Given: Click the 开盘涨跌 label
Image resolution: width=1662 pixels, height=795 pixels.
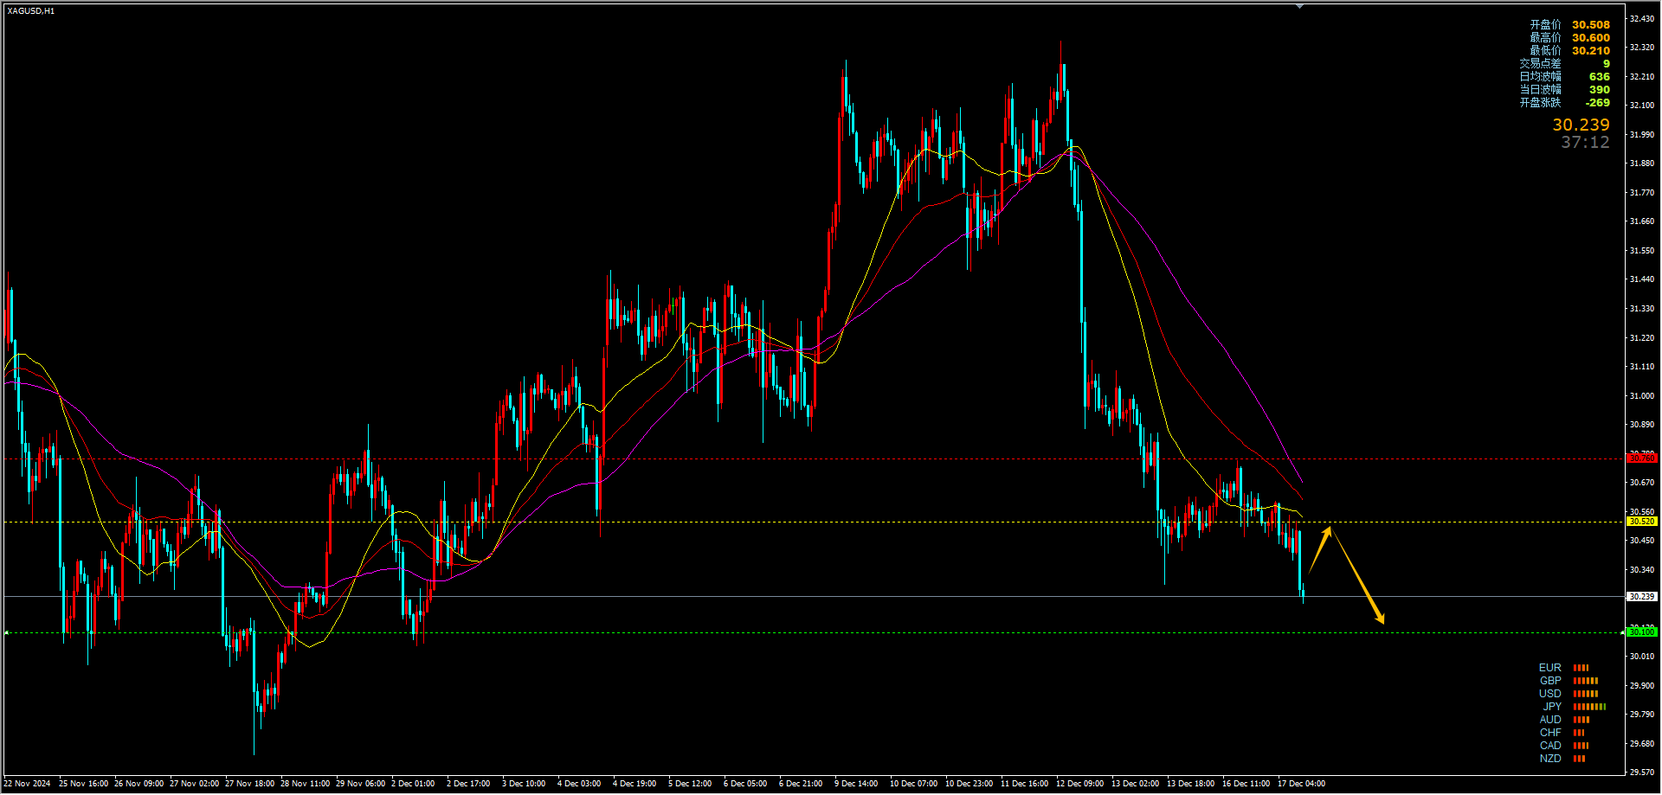Looking at the screenshot, I should (1540, 103).
